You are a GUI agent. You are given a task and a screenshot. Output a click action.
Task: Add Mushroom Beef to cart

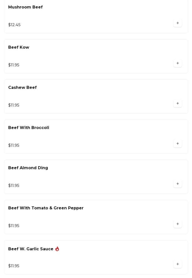178,23
